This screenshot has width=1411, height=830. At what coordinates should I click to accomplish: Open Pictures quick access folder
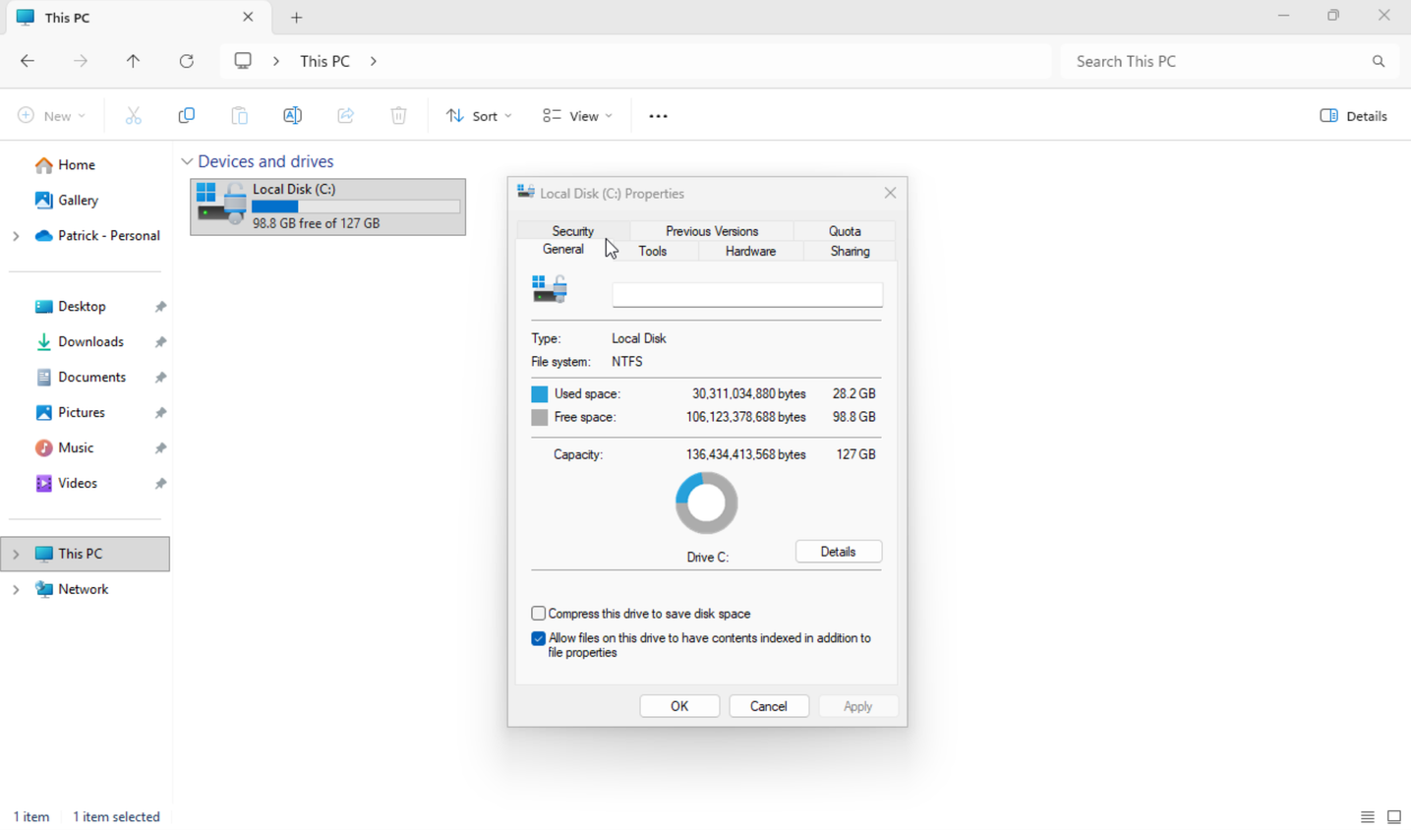pos(82,413)
